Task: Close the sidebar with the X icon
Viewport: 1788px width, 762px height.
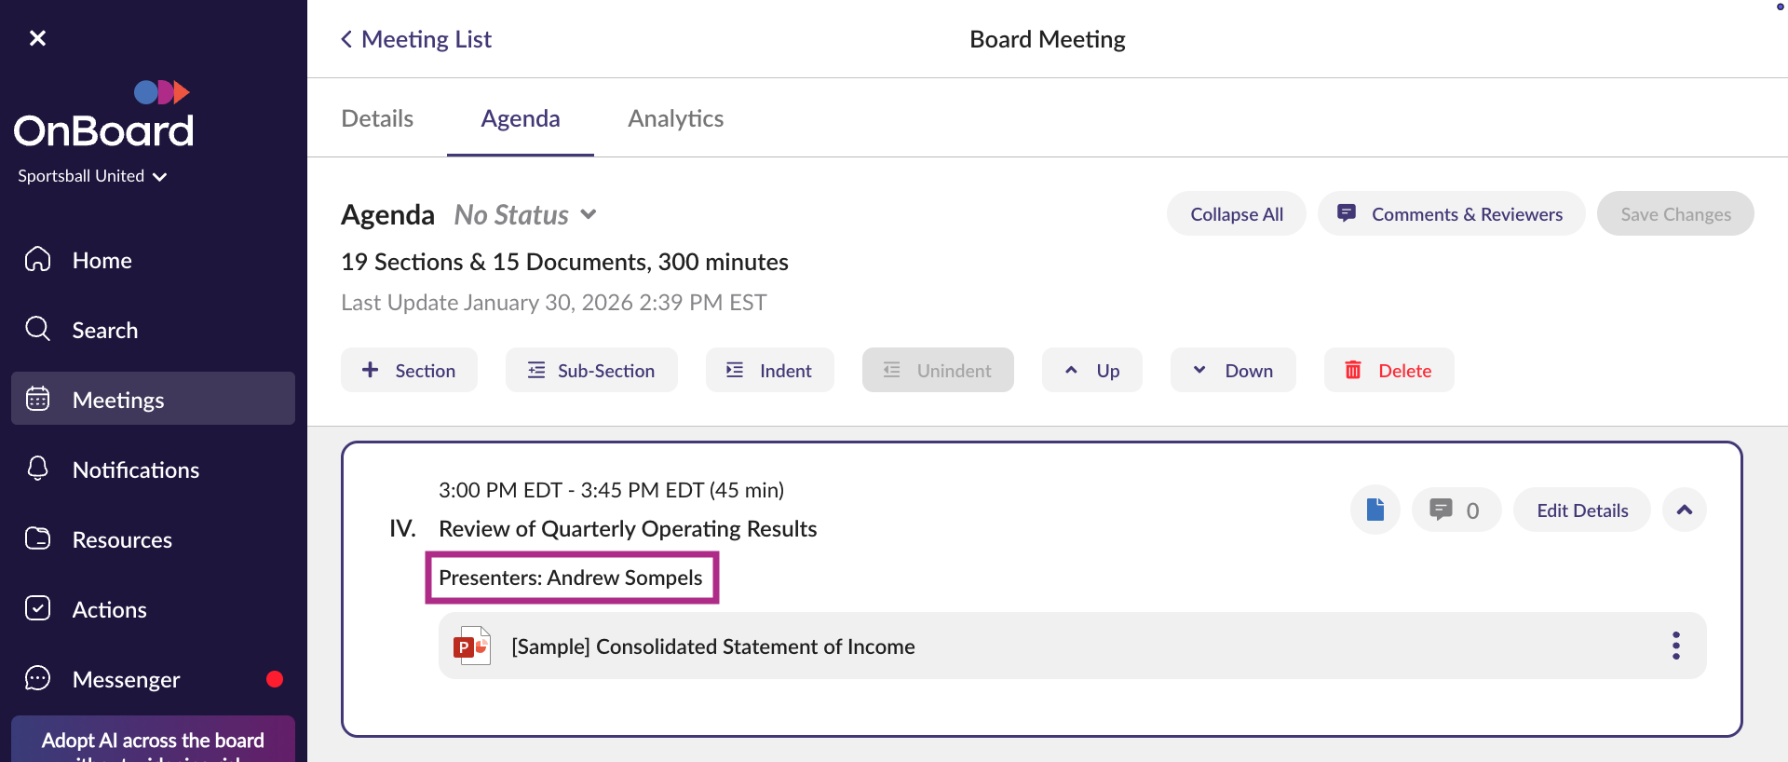Action: pos(37,38)
